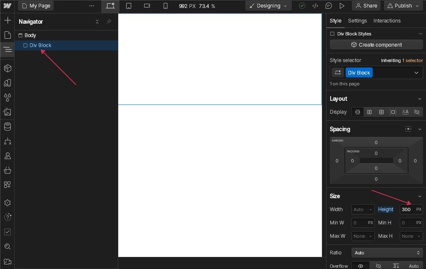Screen dimensions: 426x269
Task: Switch to the Settings tab
Action: [x=357, y=21]
